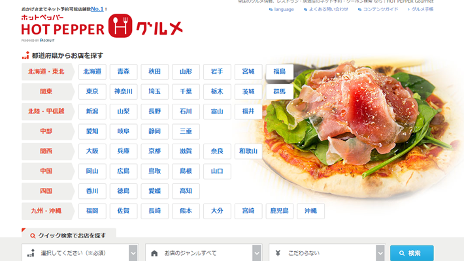The image size is (464, 261).
Task: Select the 関東 region tab
Action: pyautogui.click(x=48, y=91)
